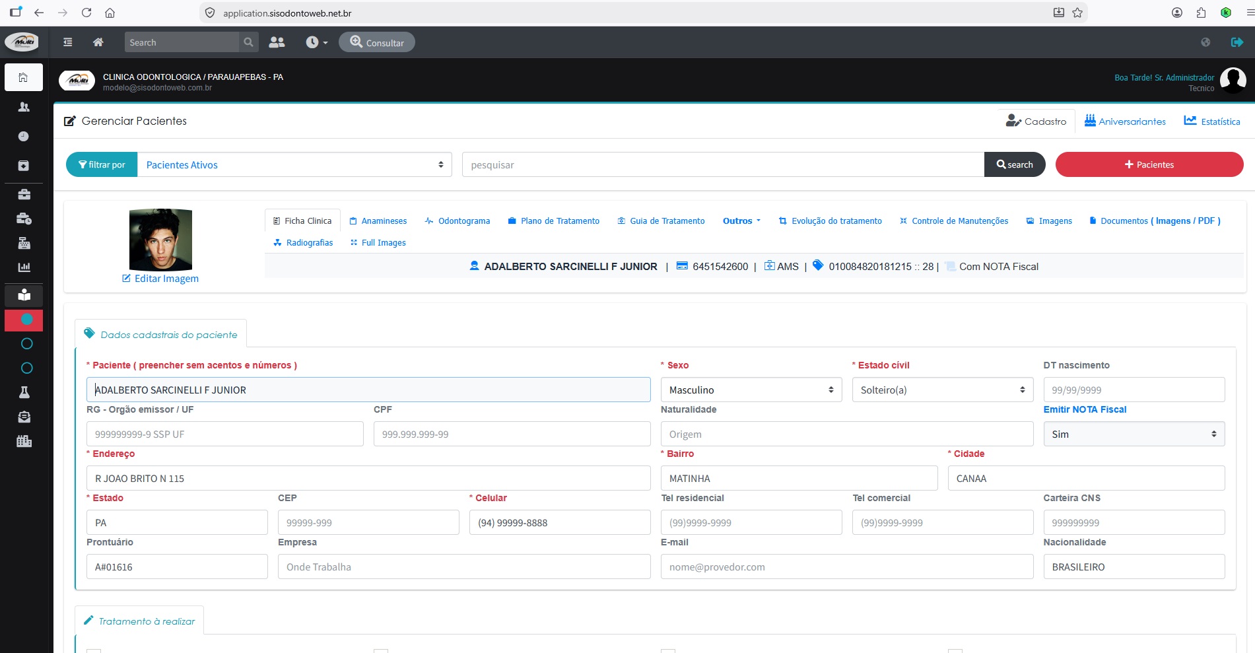
Task: Expand the Outros menu
Action: pyautogui.click(x=741, y=221)
